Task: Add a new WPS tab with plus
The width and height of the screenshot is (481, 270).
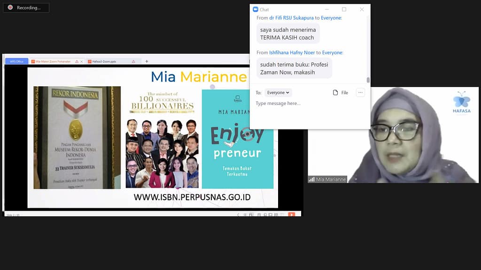Action: (x=147, y=61)
